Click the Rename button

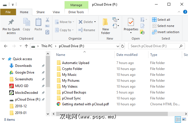87,30
